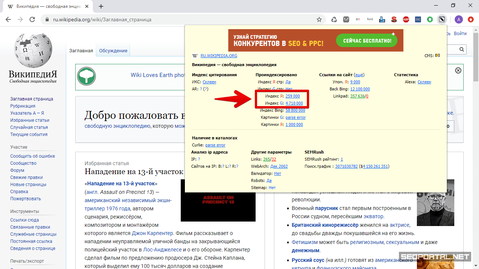Bookmark this page with the star icon
Image resolution: width=479 pixels, height=269 pixels.
point(319,19)
